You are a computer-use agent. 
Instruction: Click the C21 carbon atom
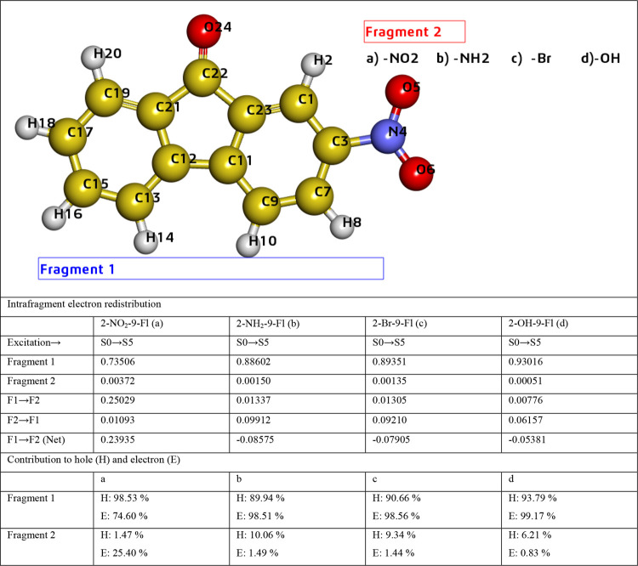point(156,111)
